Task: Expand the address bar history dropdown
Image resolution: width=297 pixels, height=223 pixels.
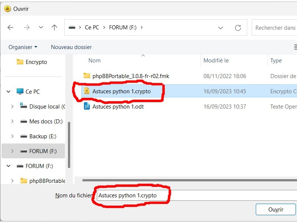Action: (221, 28)
